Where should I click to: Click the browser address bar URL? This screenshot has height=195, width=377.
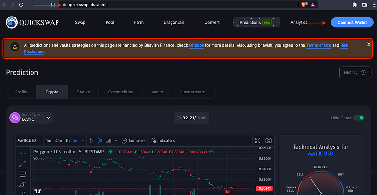click(88, 5)
